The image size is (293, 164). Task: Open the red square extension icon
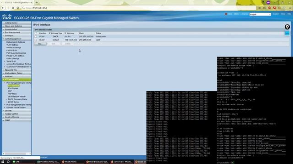(274, 8)
